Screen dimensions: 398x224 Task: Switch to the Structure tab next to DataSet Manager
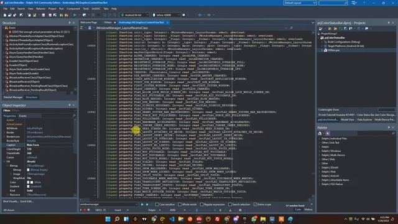32,97
